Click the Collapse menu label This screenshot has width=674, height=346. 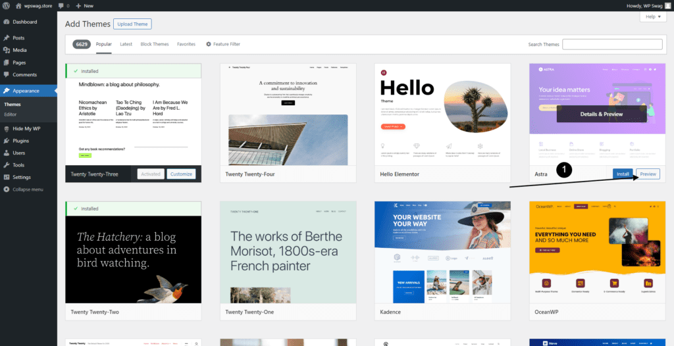tap(28, 189)
